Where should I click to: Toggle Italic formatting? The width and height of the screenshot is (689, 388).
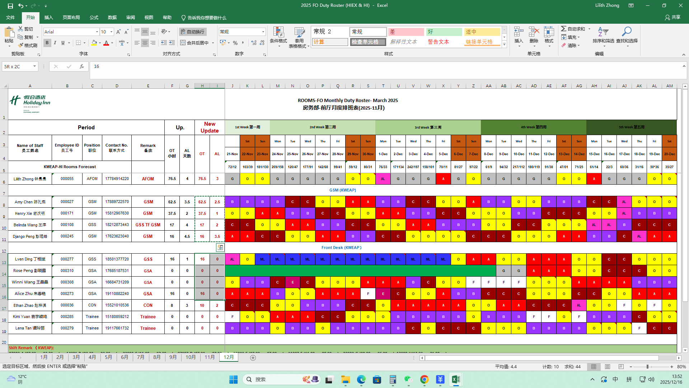pyautogui.click(x=55, y=43)
